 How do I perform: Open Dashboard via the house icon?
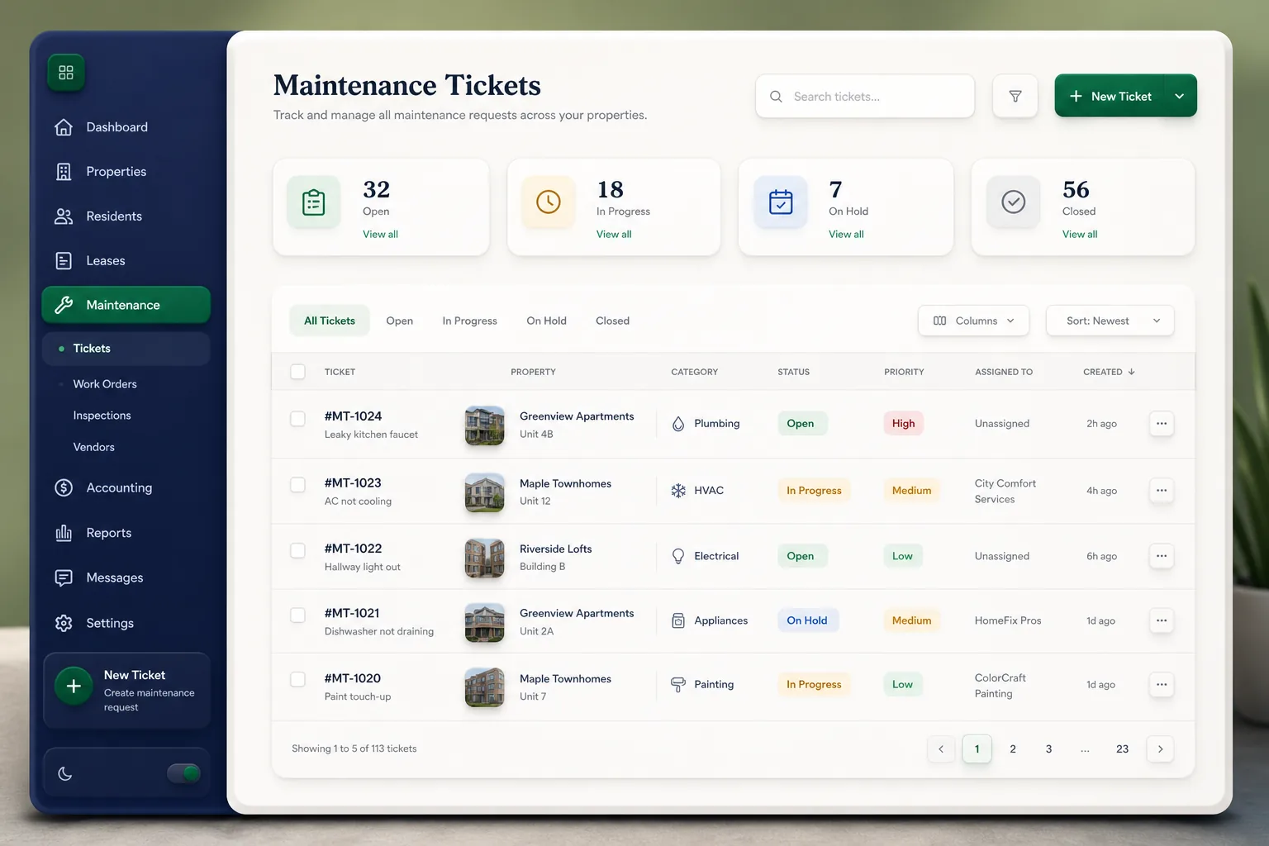[x=64, y=127]
